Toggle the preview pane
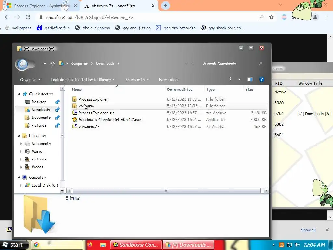Screen dimensions: 333x250 tap(250, 79)
